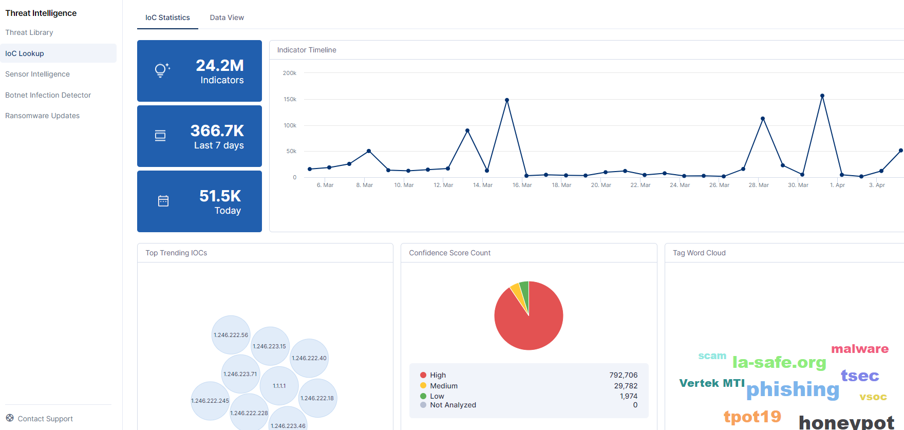Click the 'honeypot' tag
904x430 pixels.
pyautogui.click(x=846, y=422)
